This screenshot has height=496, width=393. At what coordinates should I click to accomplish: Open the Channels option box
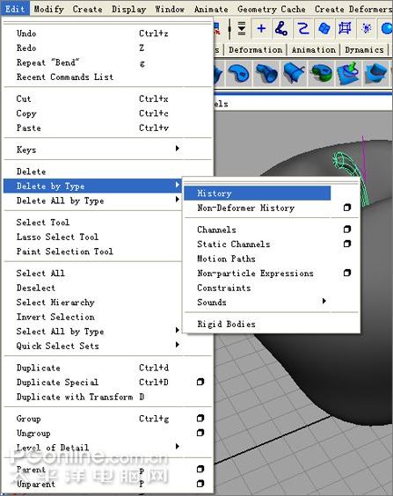coord(347,229)
